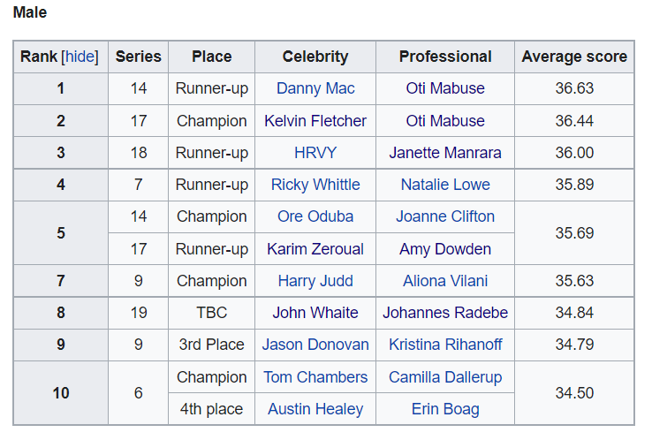The height and width of the screenshot is (440, 652).
Task: Follow the Joanne Clifton link
Action: point(445,216)
